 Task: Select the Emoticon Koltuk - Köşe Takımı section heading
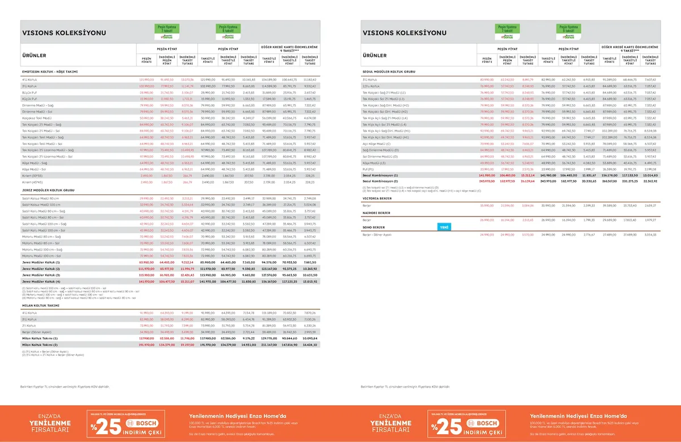(49, 72)
